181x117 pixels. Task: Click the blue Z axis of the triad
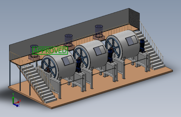pyautogui.click(x=15, y=105)
